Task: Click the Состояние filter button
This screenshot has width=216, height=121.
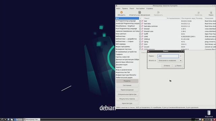Action: [x=127, y=85]
